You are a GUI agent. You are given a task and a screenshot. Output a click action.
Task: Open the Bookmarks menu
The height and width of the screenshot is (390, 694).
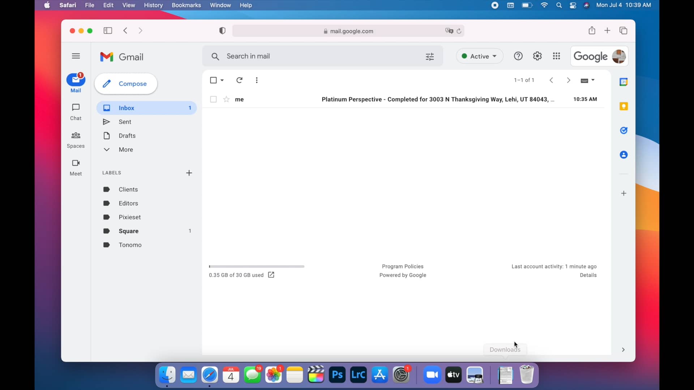[x=187, y=5]
